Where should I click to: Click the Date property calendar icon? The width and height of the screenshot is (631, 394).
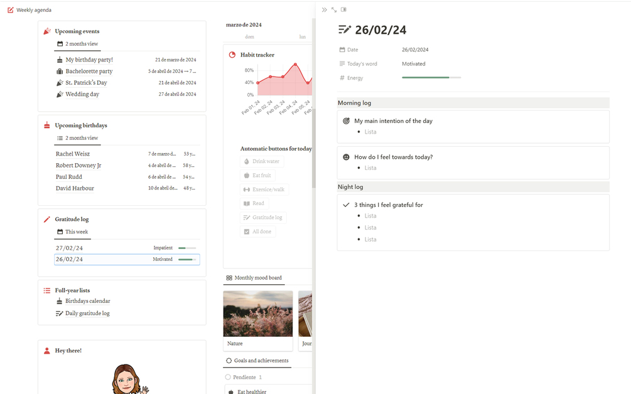342,50
